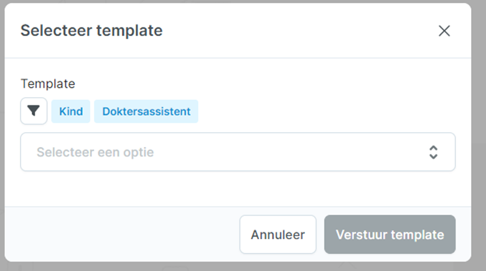Send the template using Verstuur template
The height and width of the screenshot is (271, 486).
[390, 234]
